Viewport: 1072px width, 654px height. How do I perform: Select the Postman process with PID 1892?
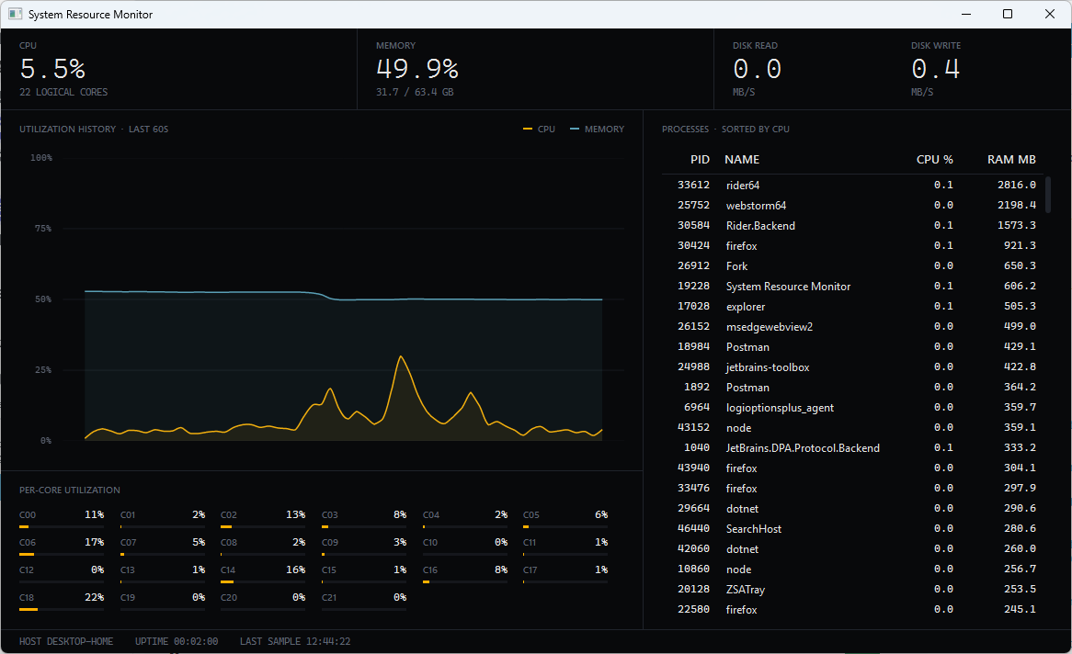click(x=854, y=387)
